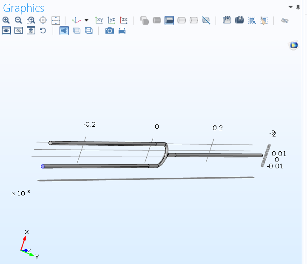Open the Graphics panel menu arrow
The height and width of the screenshot is (264, 307).
click(291, 7)
